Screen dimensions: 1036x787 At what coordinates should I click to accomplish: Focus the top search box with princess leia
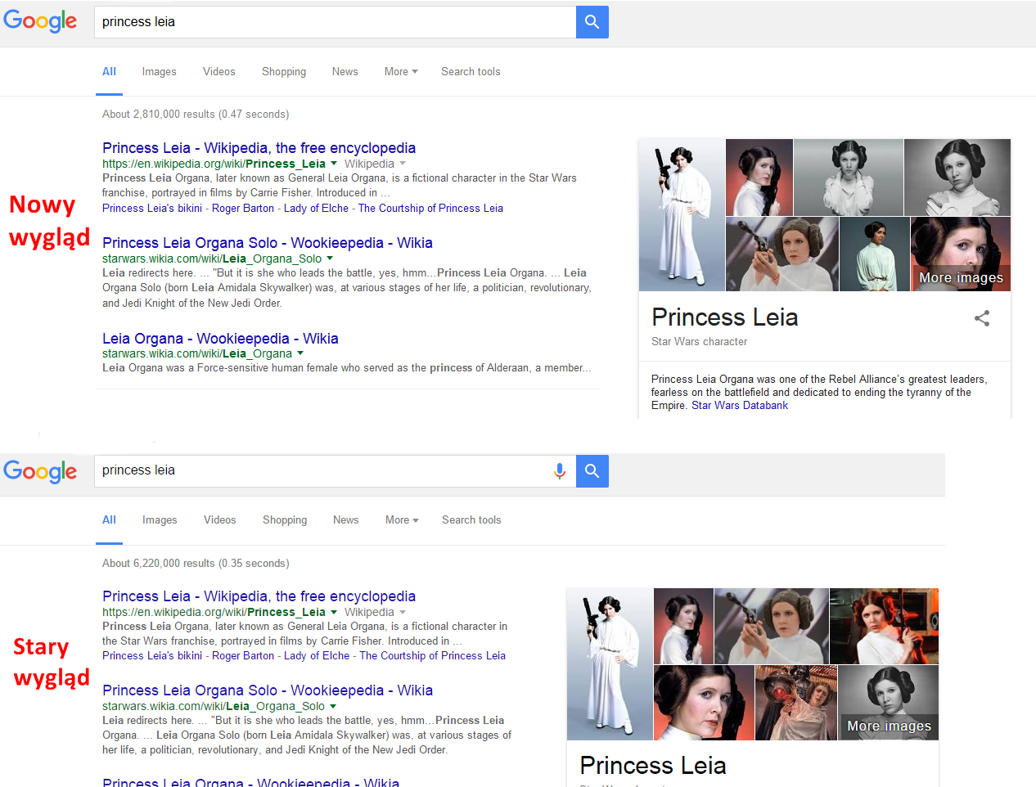(x=336, y=22)
